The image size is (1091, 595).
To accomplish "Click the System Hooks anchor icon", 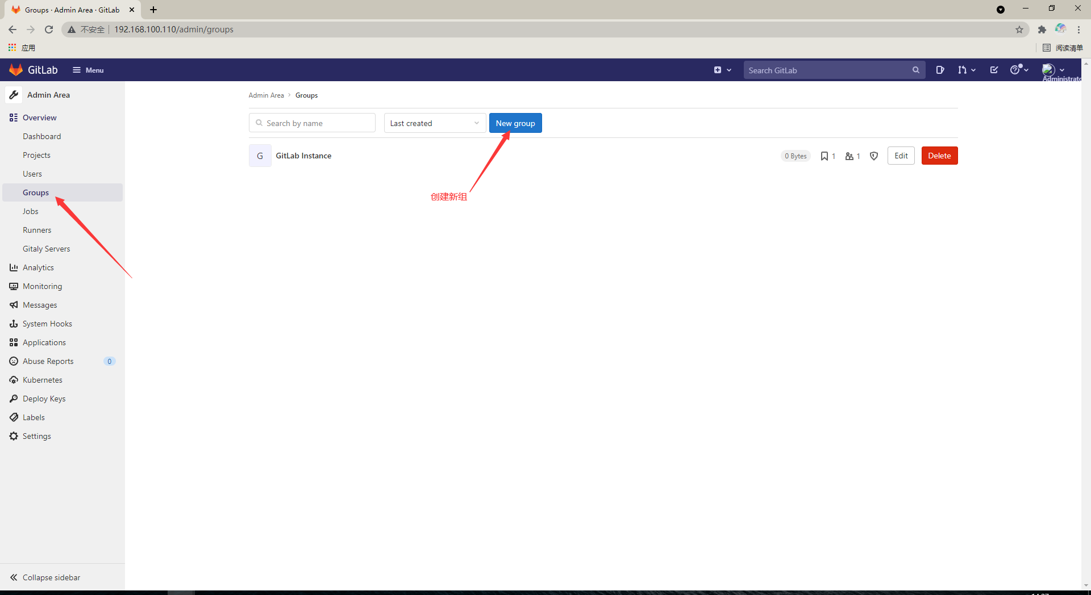I will [x=14, y=324].
